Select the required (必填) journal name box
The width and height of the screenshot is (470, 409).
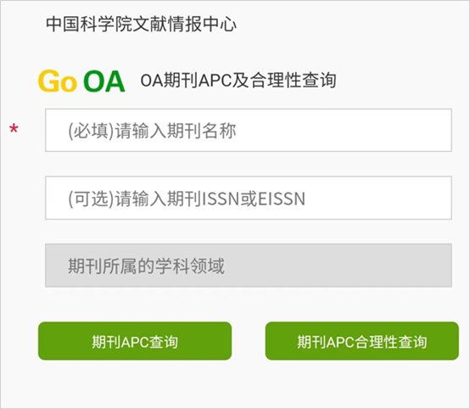(x=249, y=130)
